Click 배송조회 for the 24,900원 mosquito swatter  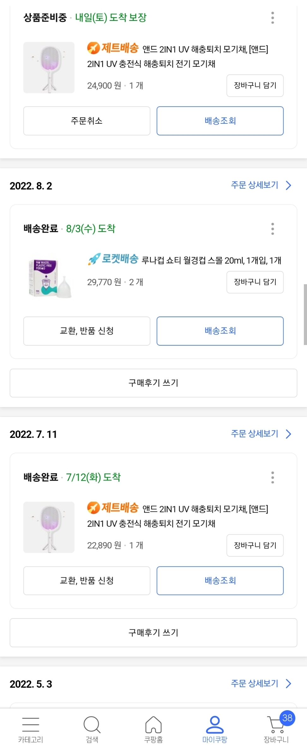point(220,121)
